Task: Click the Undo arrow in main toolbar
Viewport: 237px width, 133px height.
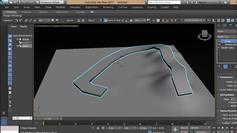Action: pos(17,20)
